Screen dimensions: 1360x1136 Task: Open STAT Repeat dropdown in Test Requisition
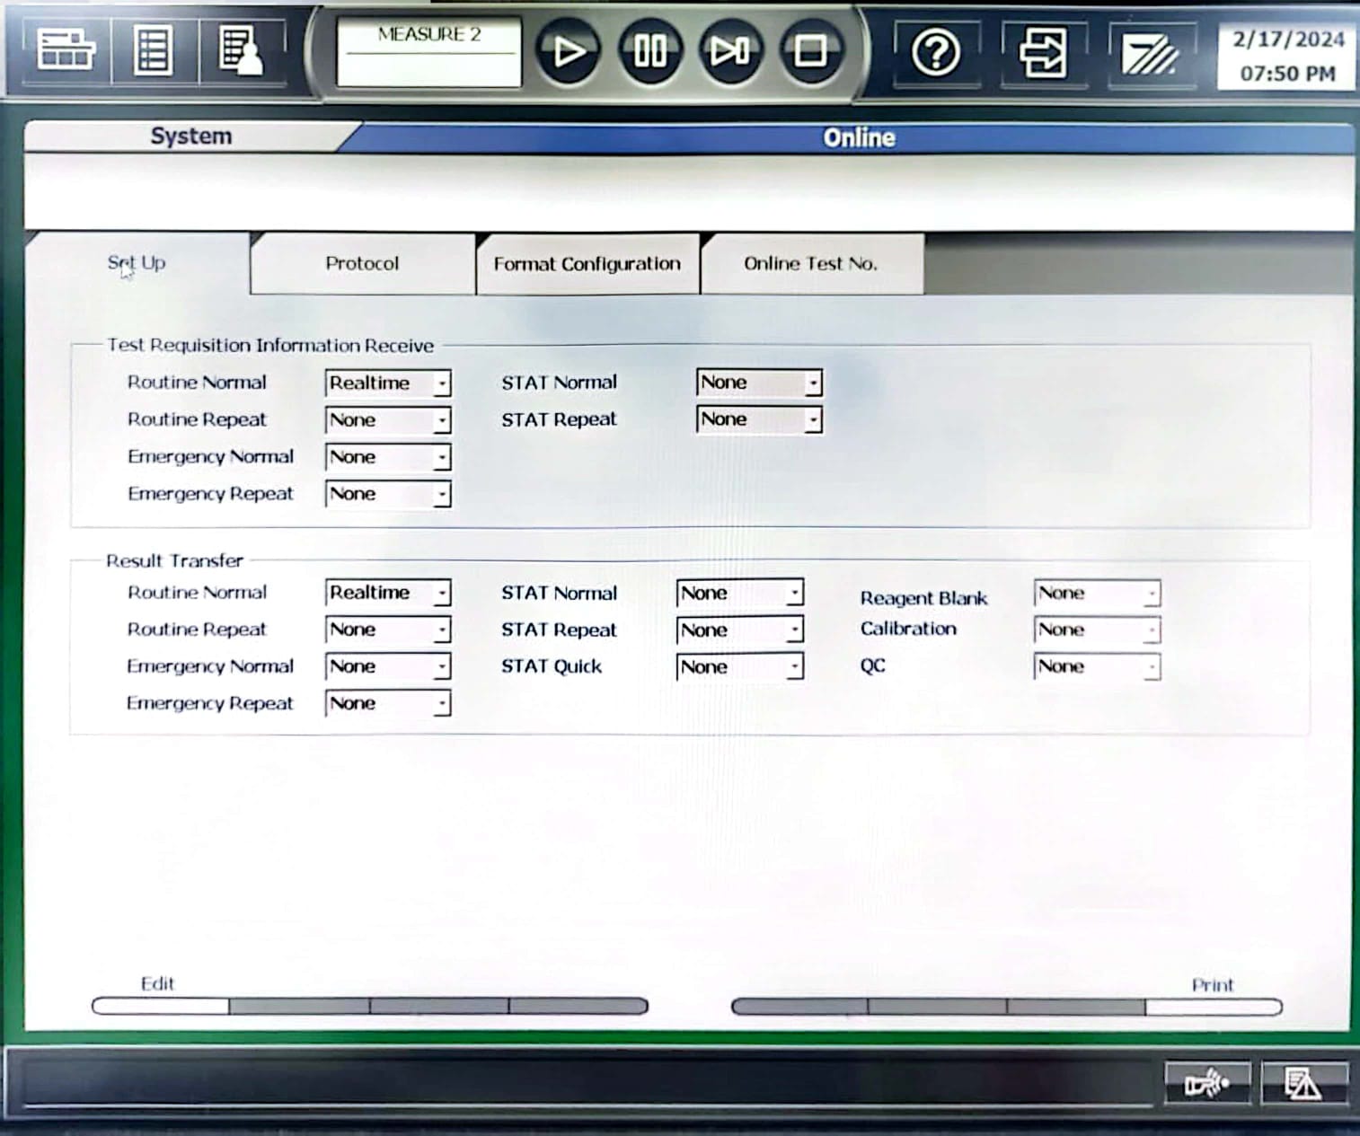[x=812, y=419]
